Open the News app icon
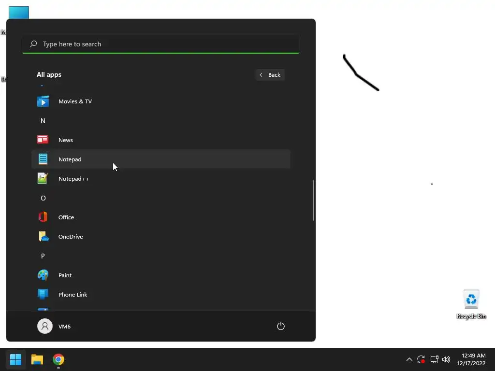495x371 pixels. [x=43, y=140]
